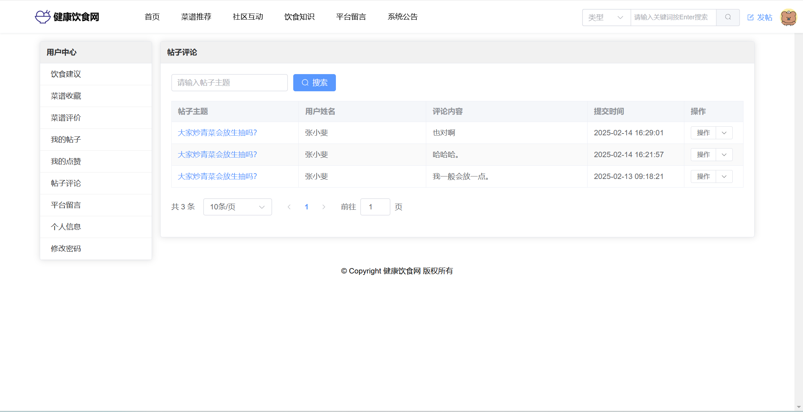The height and width of the screenshot is (412, 803).
Task: Click 操作 button in the last table row
Action: point(703,176)
